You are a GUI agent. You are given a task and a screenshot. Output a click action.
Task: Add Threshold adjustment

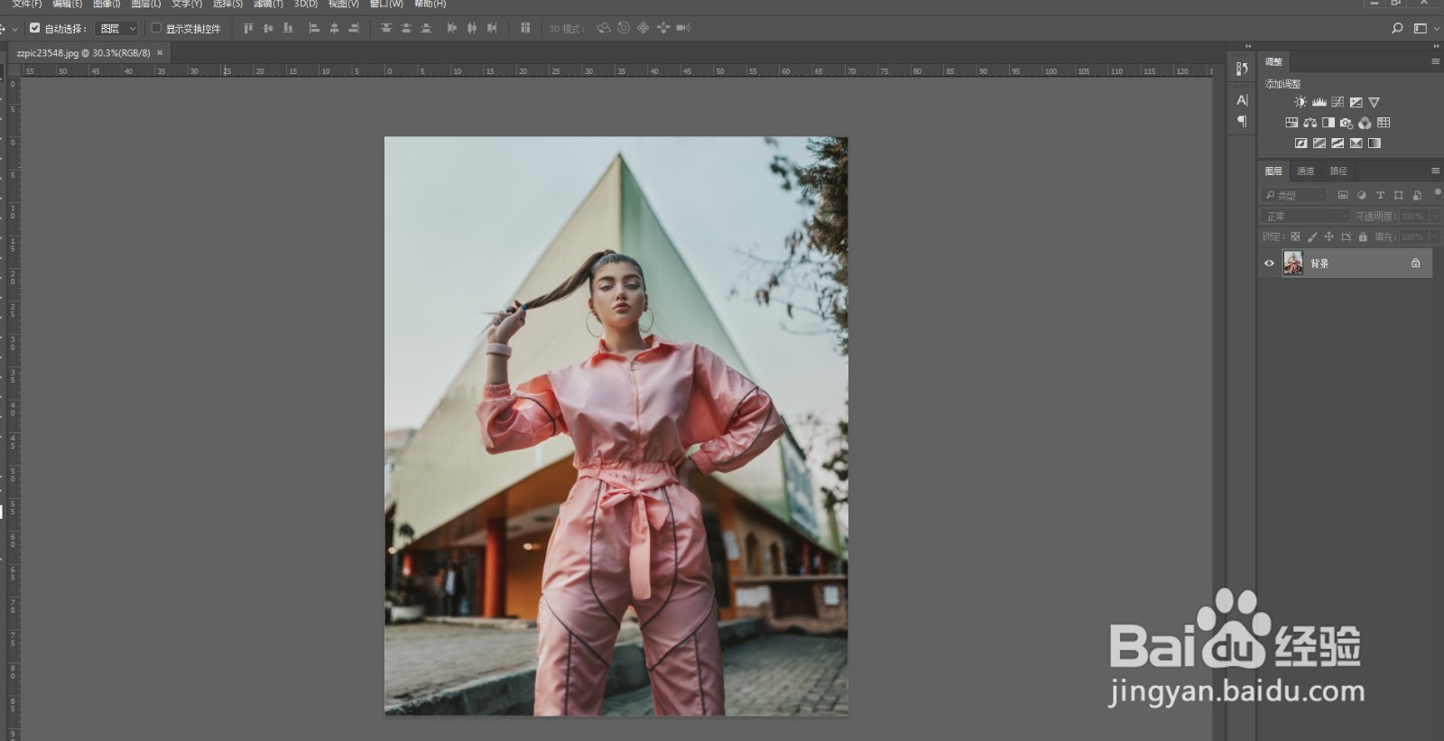[x=1338, y=143]
